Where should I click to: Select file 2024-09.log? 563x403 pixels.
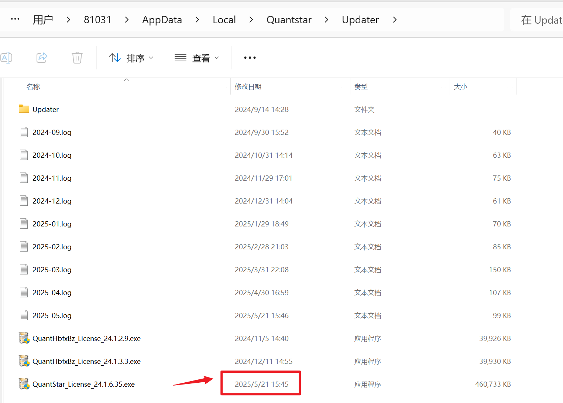(x=52, y=132)
